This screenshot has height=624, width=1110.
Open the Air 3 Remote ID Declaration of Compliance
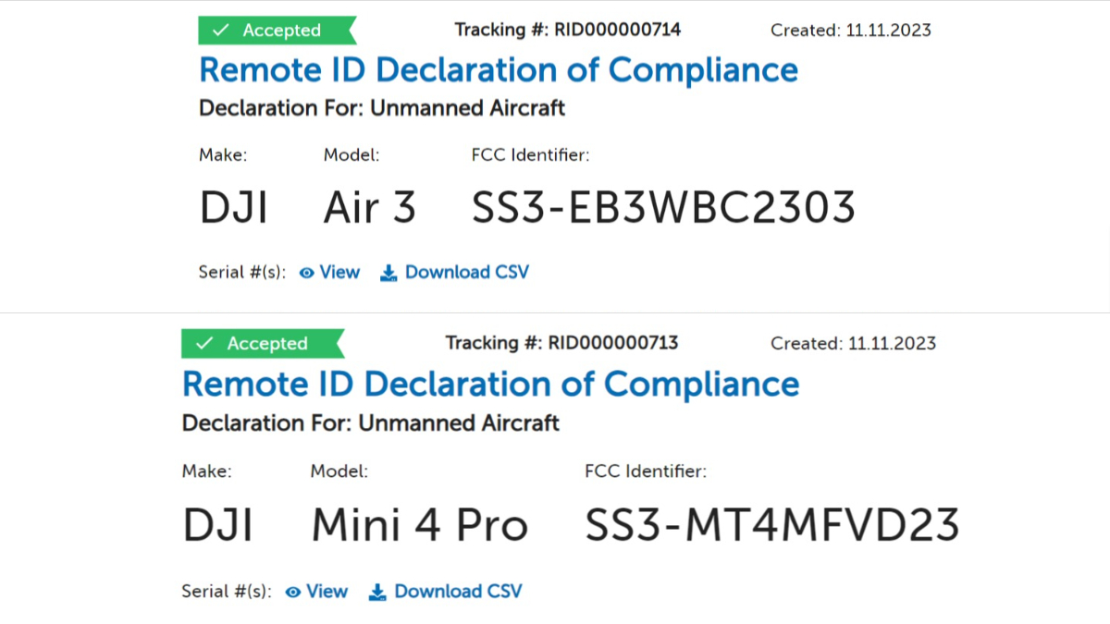click(498, 69)
